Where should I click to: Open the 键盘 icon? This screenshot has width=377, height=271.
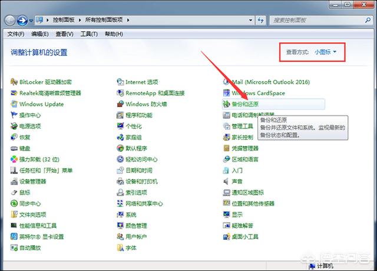coord(14,148)
